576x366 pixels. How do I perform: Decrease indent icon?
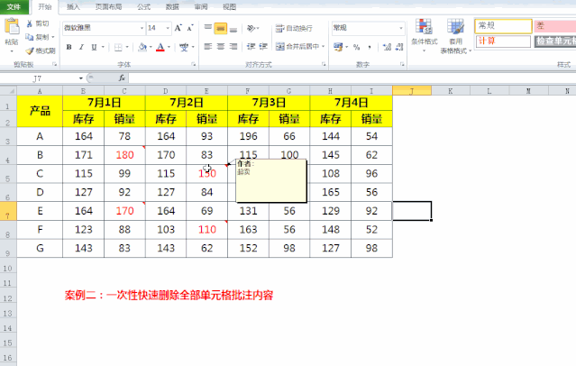pos(251,47)
